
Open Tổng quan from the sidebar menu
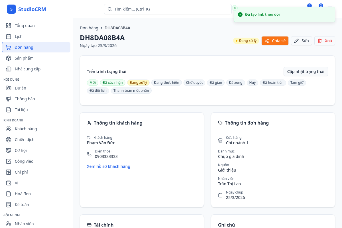pos(8,25)
